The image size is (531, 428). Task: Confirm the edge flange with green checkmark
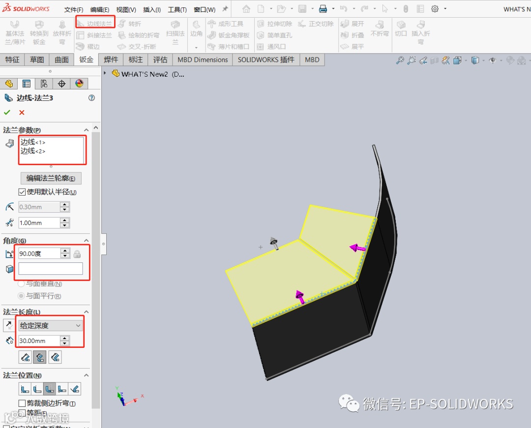click(x=7, y=113)
